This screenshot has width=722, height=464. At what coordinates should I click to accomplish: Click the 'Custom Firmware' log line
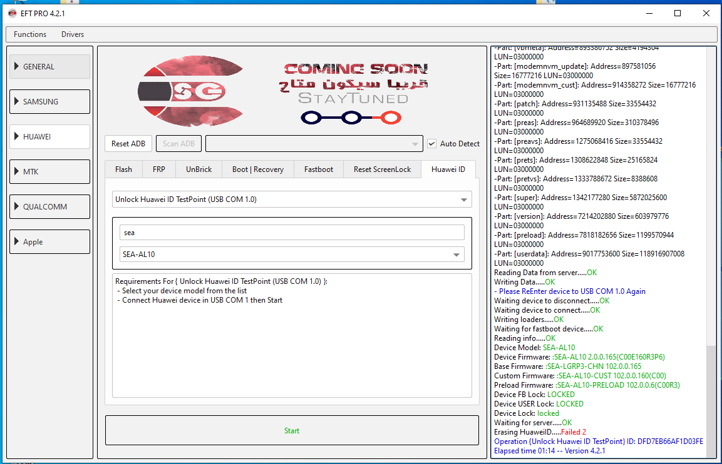click(580, 375)
